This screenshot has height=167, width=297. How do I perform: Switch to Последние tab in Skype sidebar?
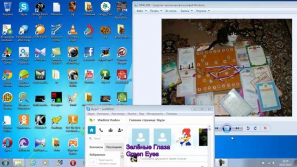click(114, 147)
